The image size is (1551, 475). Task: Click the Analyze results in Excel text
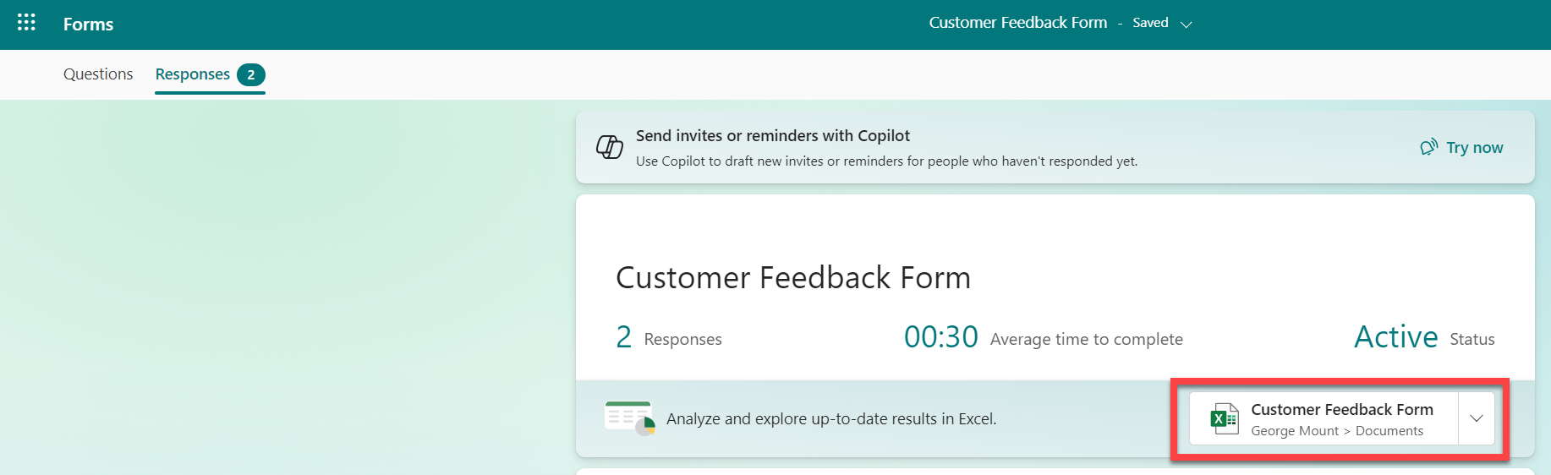click(x=831, y=419)
